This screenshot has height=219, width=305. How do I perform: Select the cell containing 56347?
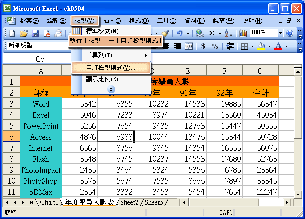pyautogui.click(x=260, y=104)
